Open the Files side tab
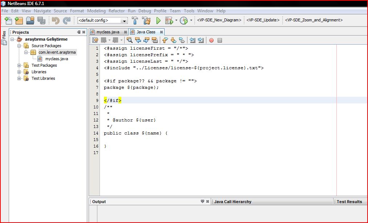The image size is (368, 223). [x=4, y=35]
